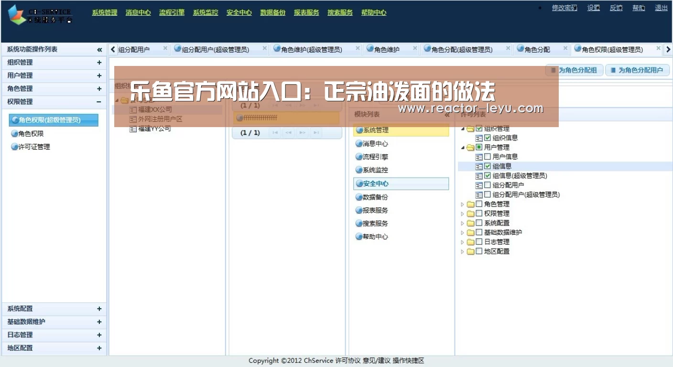Uncheck the 组织管理 checkbox

(479, 128)
